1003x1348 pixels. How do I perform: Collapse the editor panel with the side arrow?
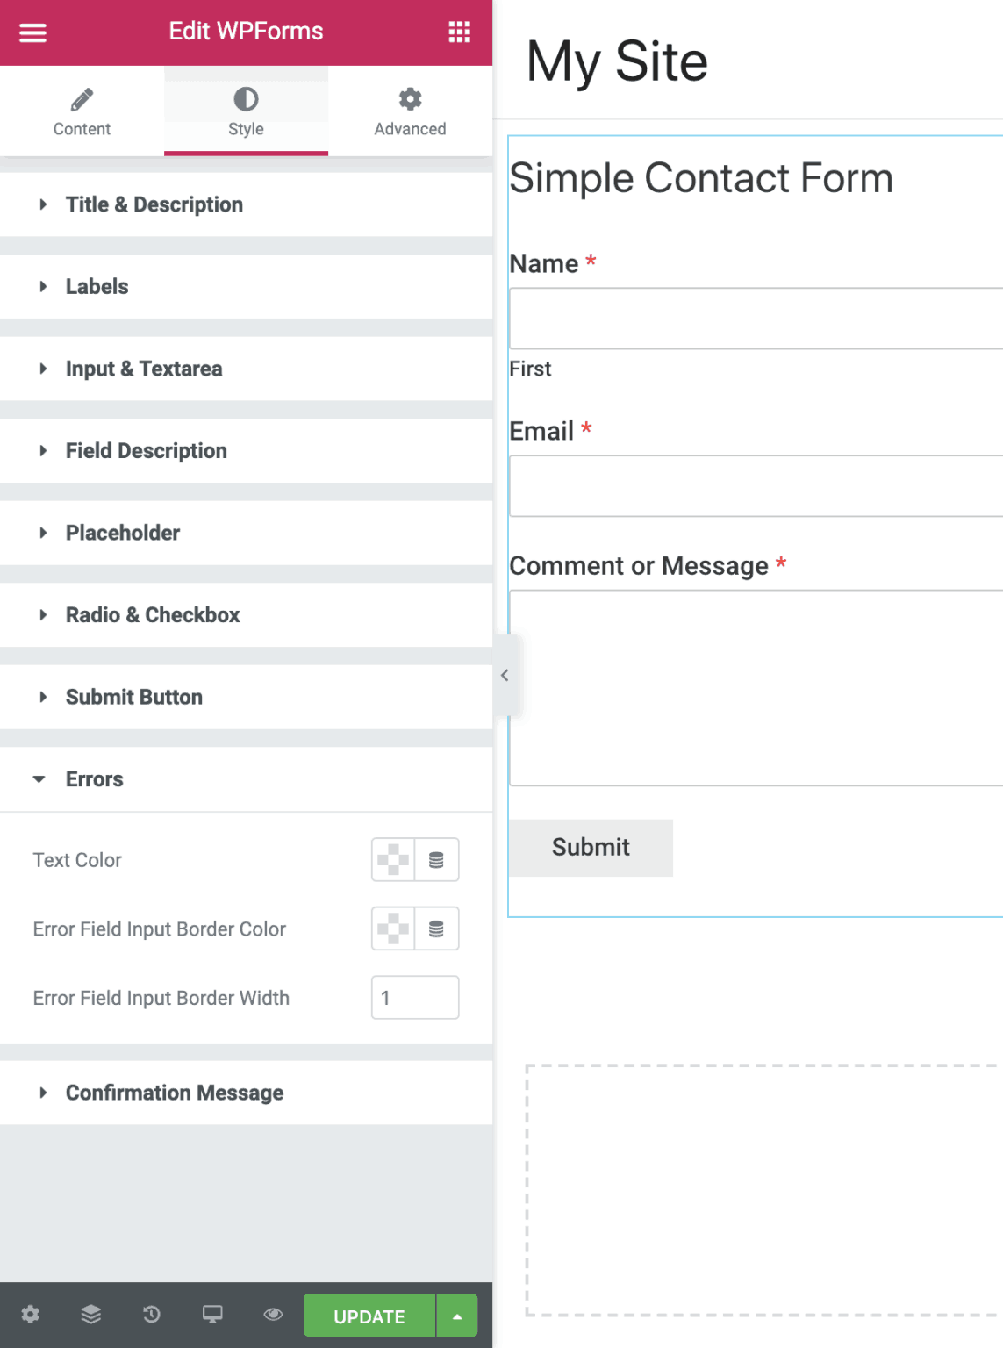tap(505, 675)
